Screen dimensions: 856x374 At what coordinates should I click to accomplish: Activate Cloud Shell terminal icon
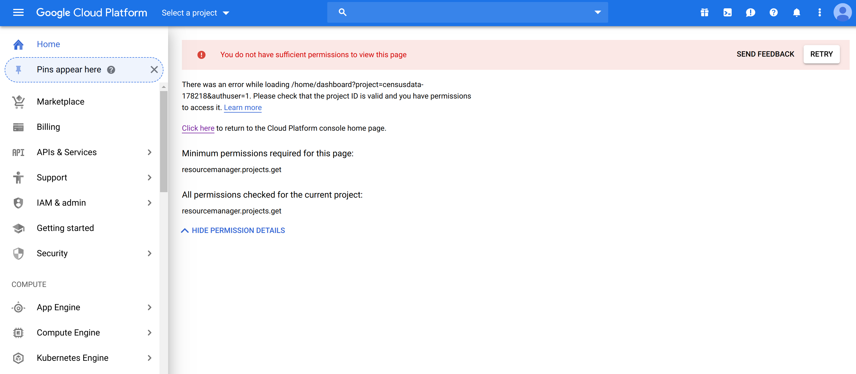click(x=727, y=13)
